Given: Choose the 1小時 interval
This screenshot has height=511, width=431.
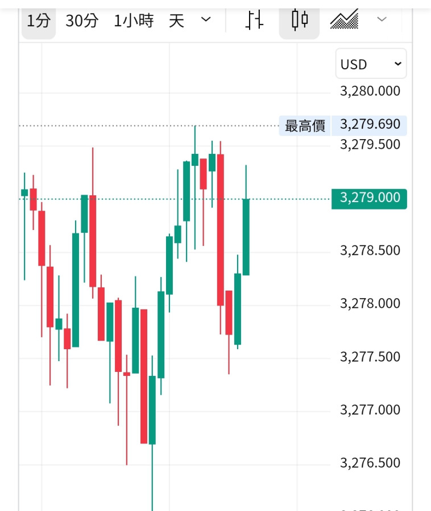Looking at the screenshot, I should tap(134, 22).
